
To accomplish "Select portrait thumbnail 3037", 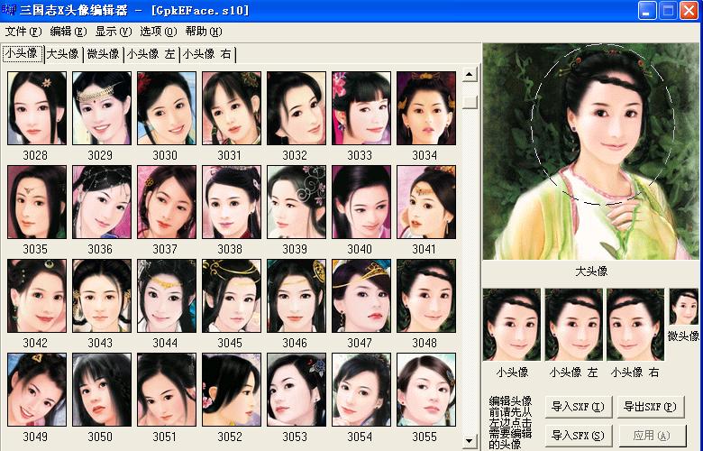I will click(x=167, y=202).
